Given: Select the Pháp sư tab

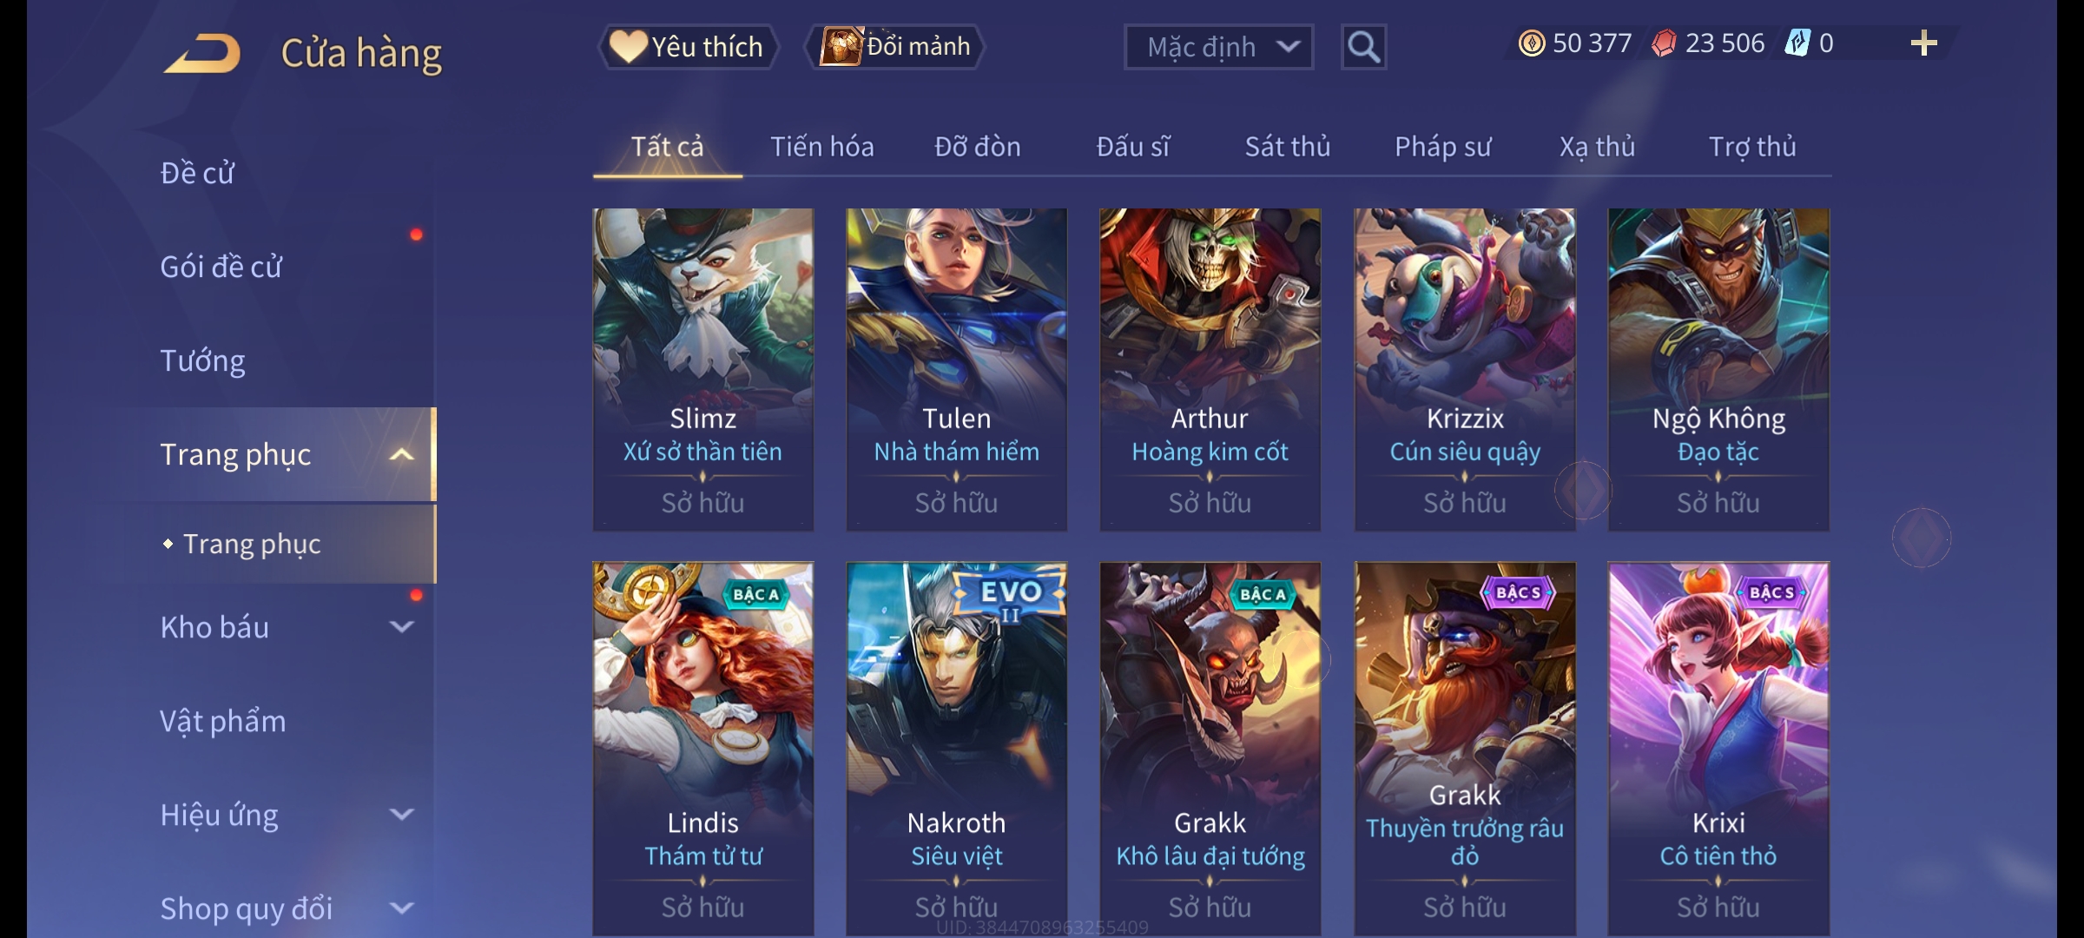Looking at the screenshot, I should click(1442, 147).
